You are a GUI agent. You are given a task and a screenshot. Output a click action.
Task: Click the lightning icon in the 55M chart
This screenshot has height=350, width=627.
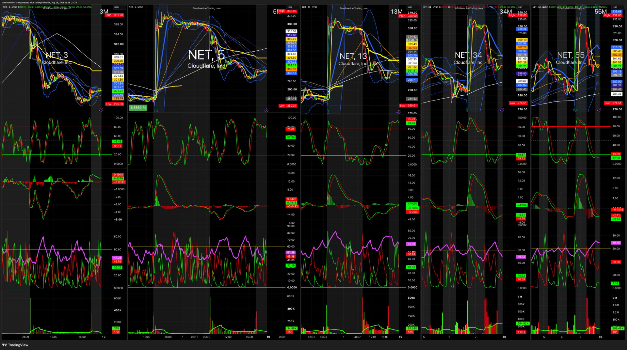(x=599, y=110)
